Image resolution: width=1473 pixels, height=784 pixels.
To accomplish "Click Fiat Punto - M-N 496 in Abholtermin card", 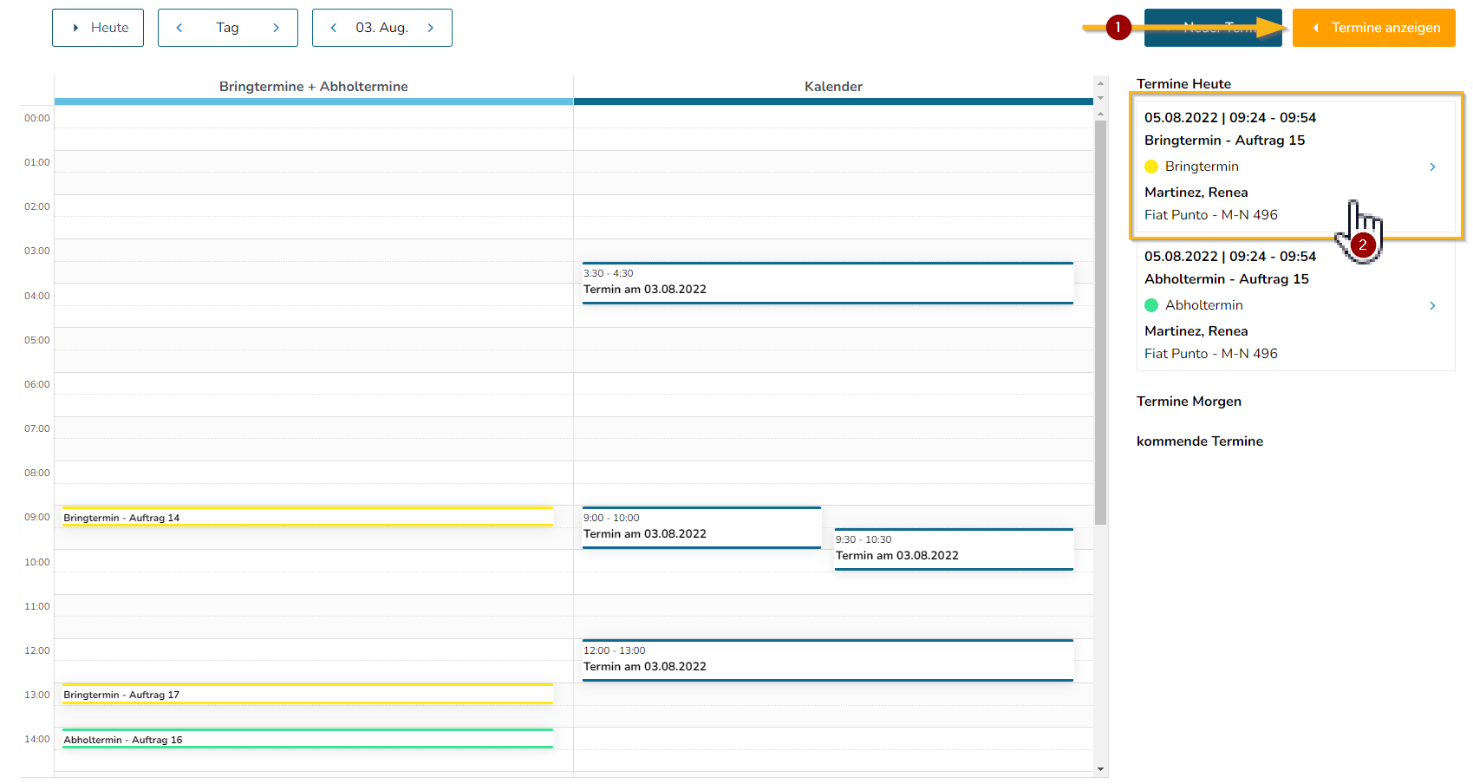I will pyautogui.click(x=1211, y=354).
